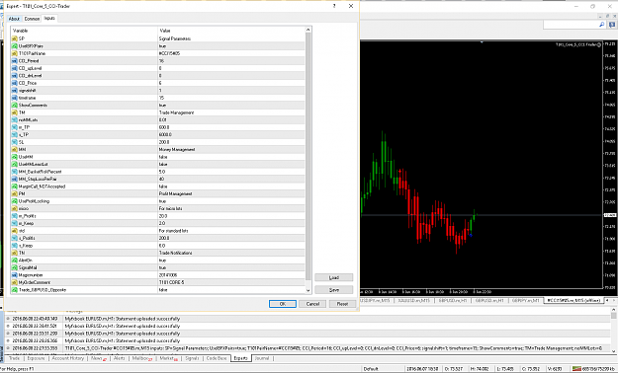Click the icon beside m_Keep variable
618x373 pixels.
click(15, 223)
